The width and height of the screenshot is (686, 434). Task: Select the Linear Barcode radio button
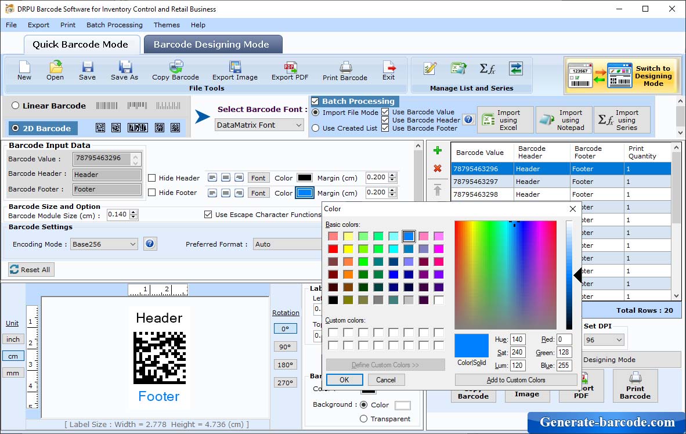pos(16,106)
